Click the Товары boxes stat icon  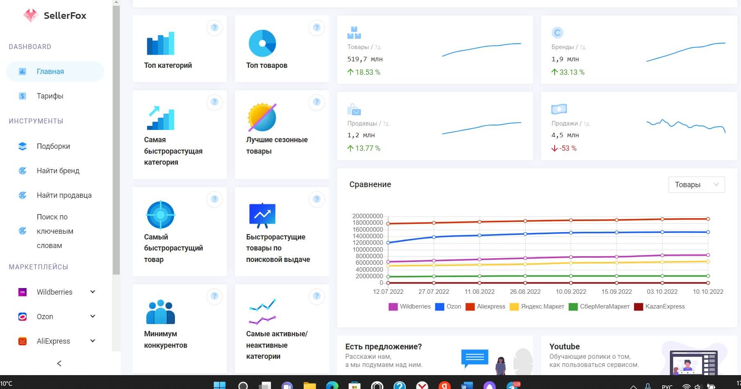[354, 33]
